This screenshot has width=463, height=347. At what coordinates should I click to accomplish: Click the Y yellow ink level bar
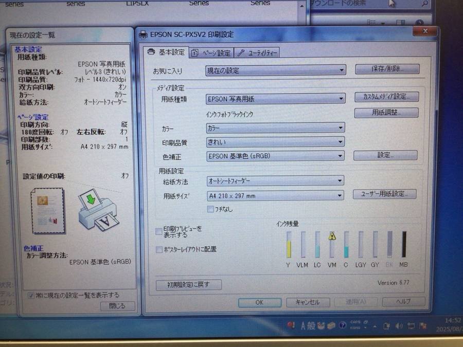289,244
